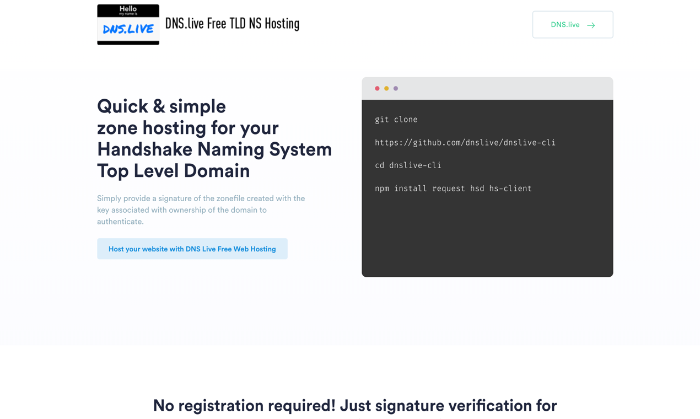Click the purple dot on the terminal window
Viewport: 700px width, 419px height.
tap(395, 88)
